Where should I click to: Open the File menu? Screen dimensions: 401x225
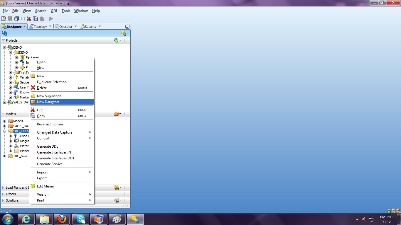tap(5, 11)
